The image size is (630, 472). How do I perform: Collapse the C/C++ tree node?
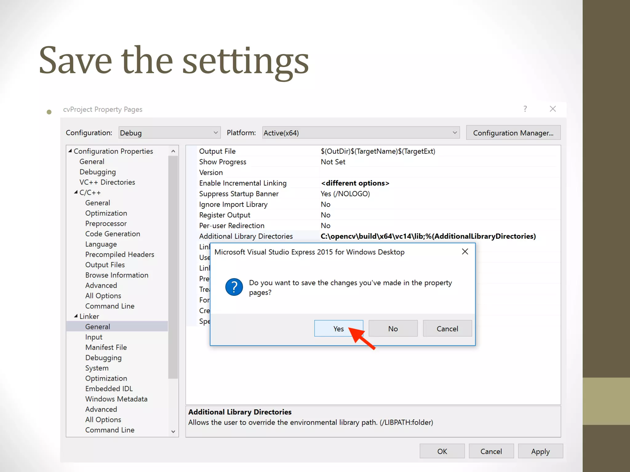click(76, 192)
